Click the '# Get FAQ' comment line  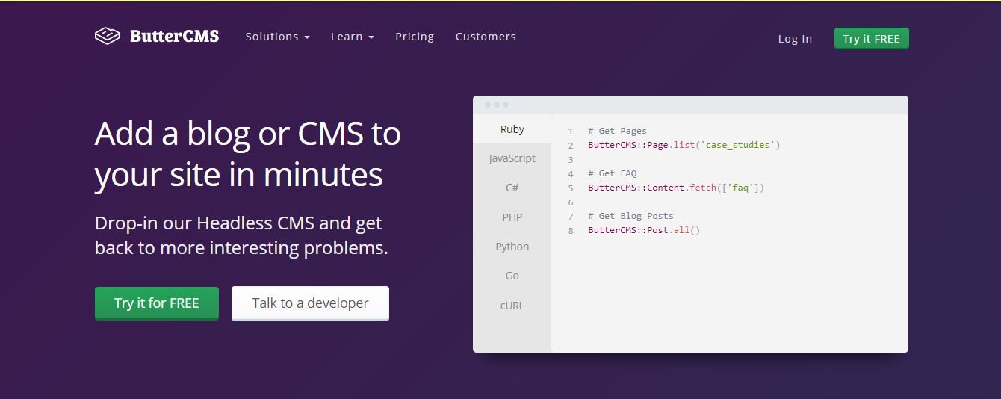612,173
